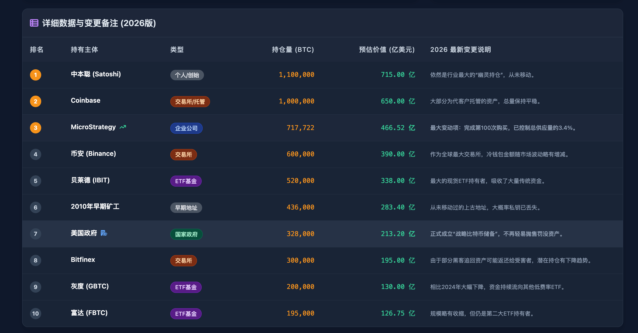Click MicroStrategy's 717,722 holdings value
Screen dimensions: 638x333
coord(300,128)
